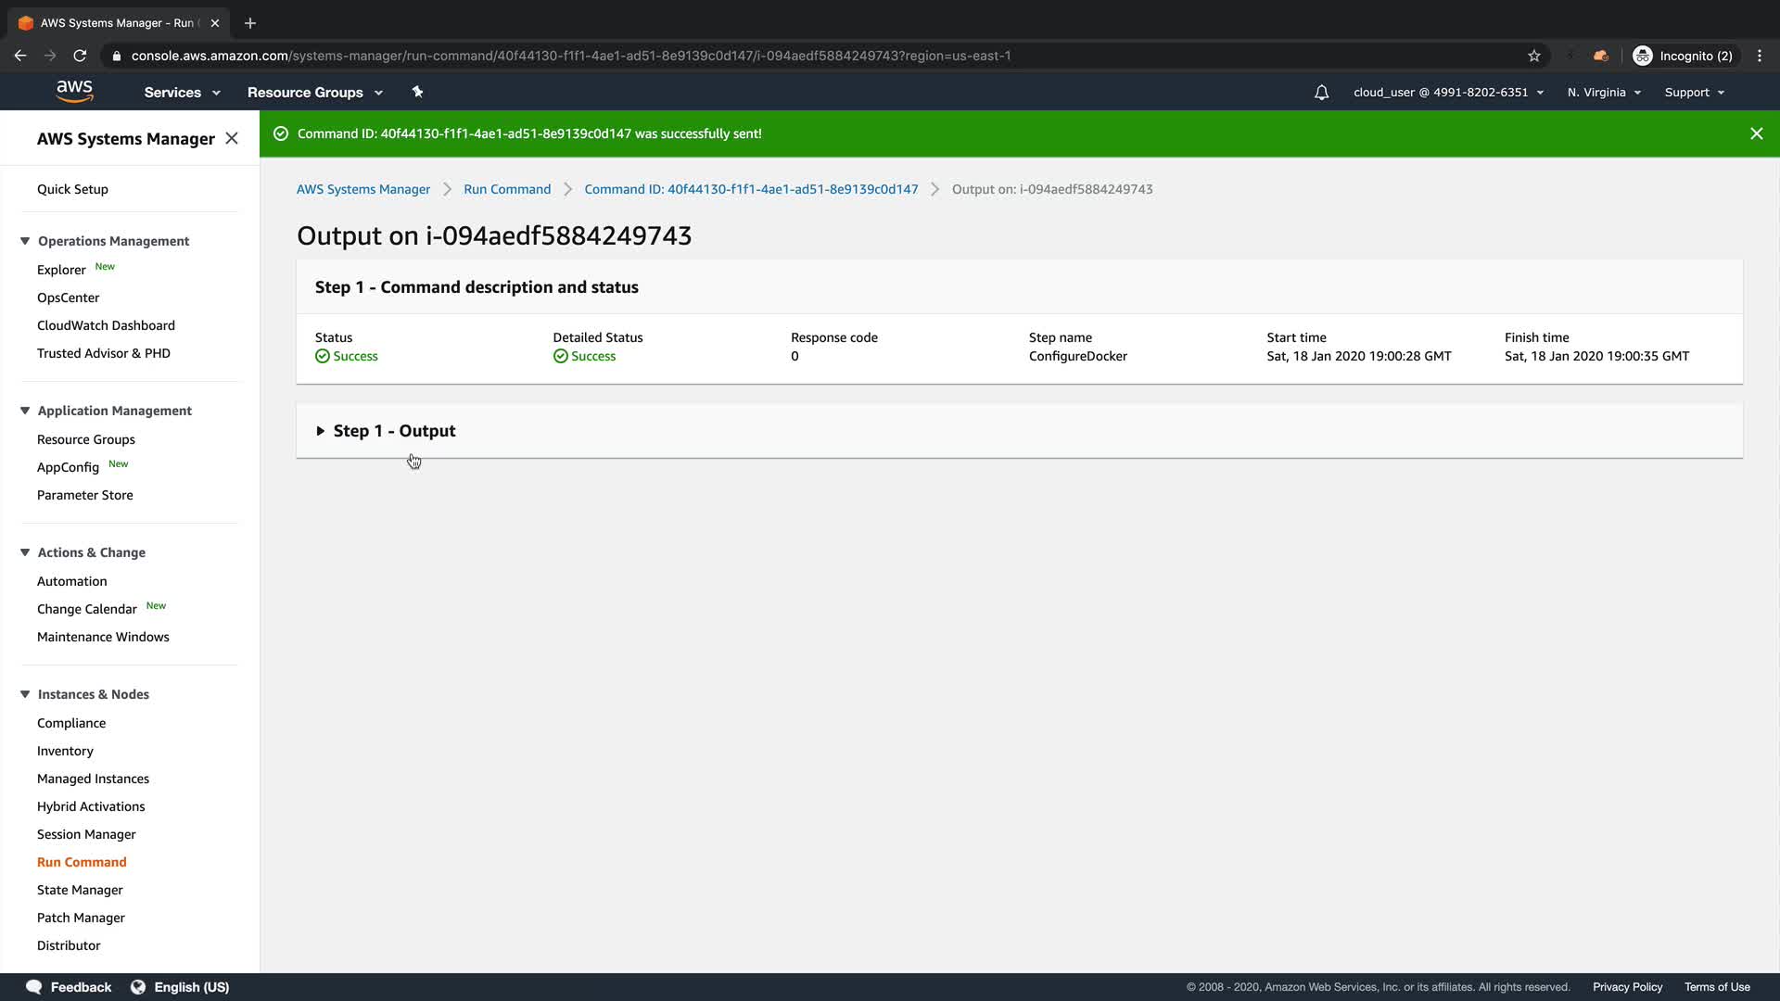Screen dimensions: 1780x1001
Task: Click Command ID breadcrumb link
Action: click(751, 189)
